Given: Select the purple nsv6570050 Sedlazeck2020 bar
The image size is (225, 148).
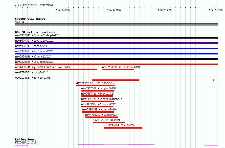Looking at the screenshot, I should [x=116, y=43].
